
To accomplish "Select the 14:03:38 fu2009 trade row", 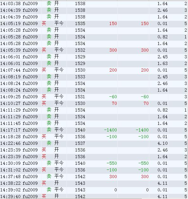I will pos(94,3).
